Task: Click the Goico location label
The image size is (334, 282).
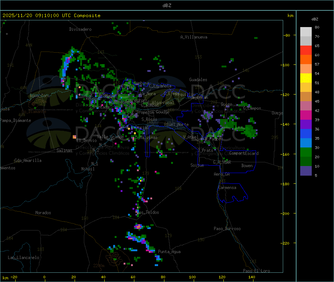Action: (227, 104)
